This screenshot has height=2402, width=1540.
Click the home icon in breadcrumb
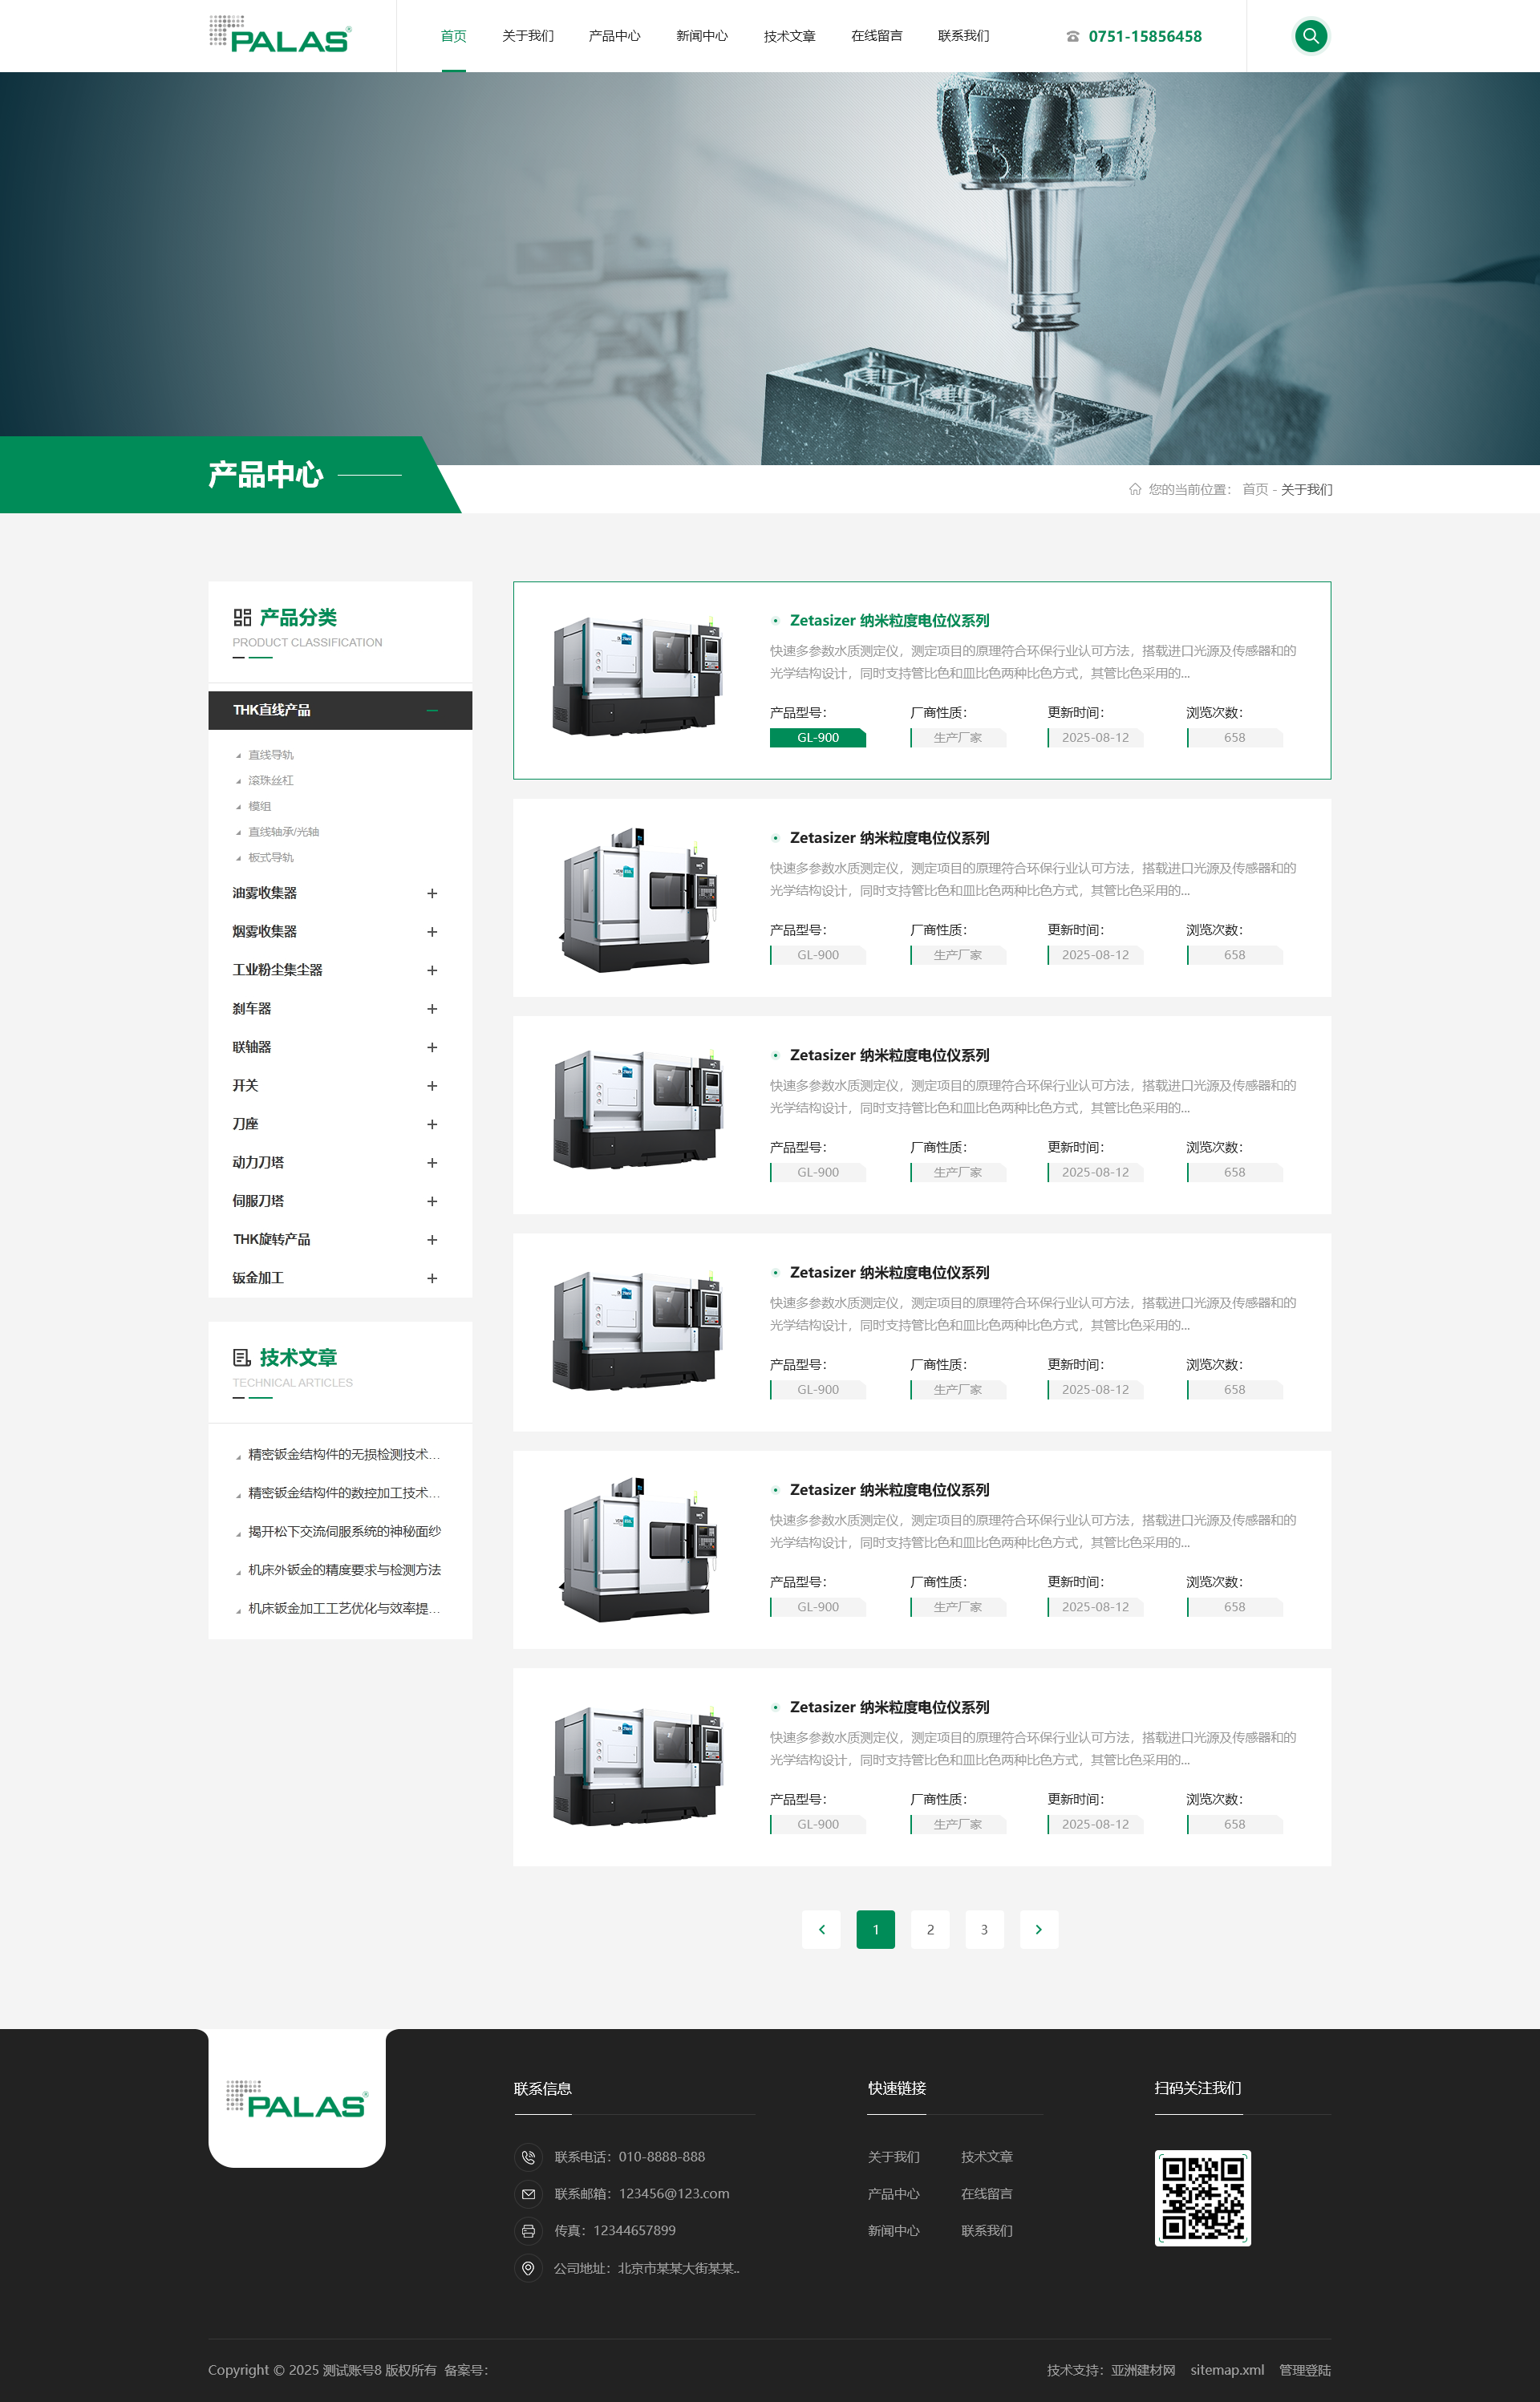[1134, 488]
